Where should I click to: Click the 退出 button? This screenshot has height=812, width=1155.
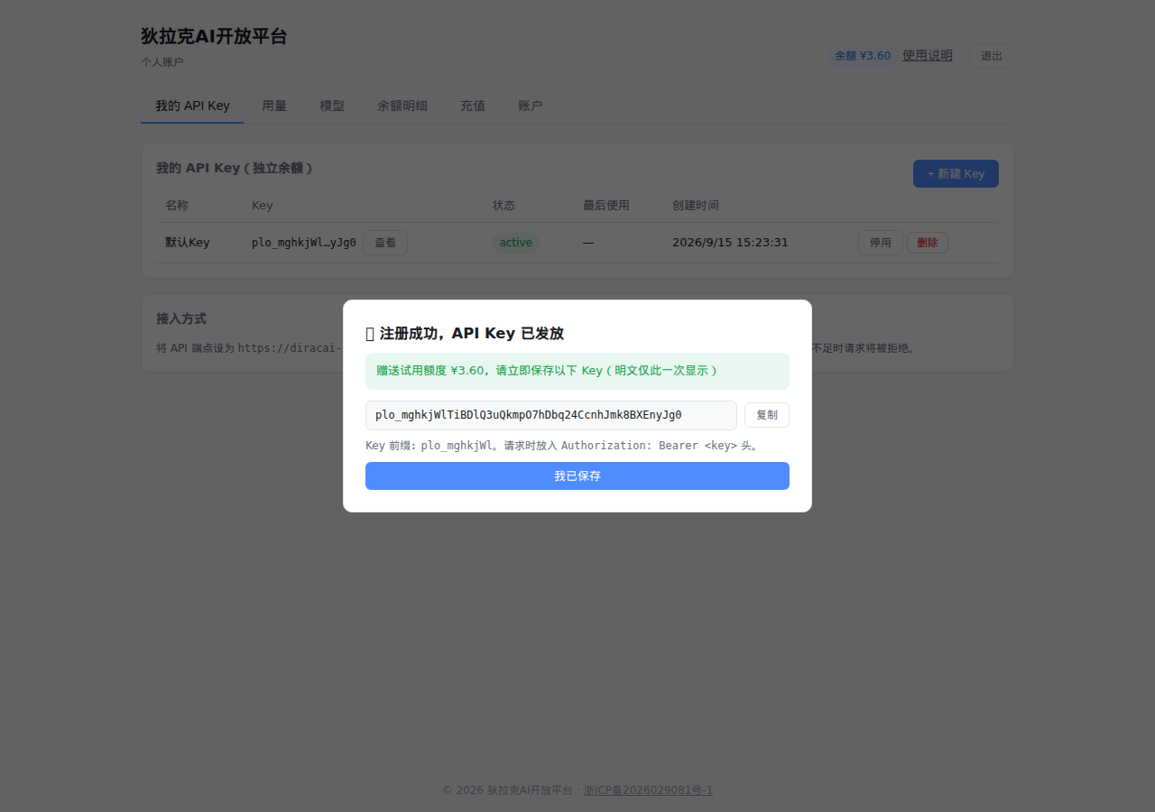coord(992,56)
